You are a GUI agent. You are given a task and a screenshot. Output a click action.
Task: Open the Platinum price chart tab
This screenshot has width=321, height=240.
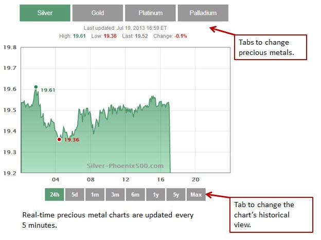click(150, 13)
